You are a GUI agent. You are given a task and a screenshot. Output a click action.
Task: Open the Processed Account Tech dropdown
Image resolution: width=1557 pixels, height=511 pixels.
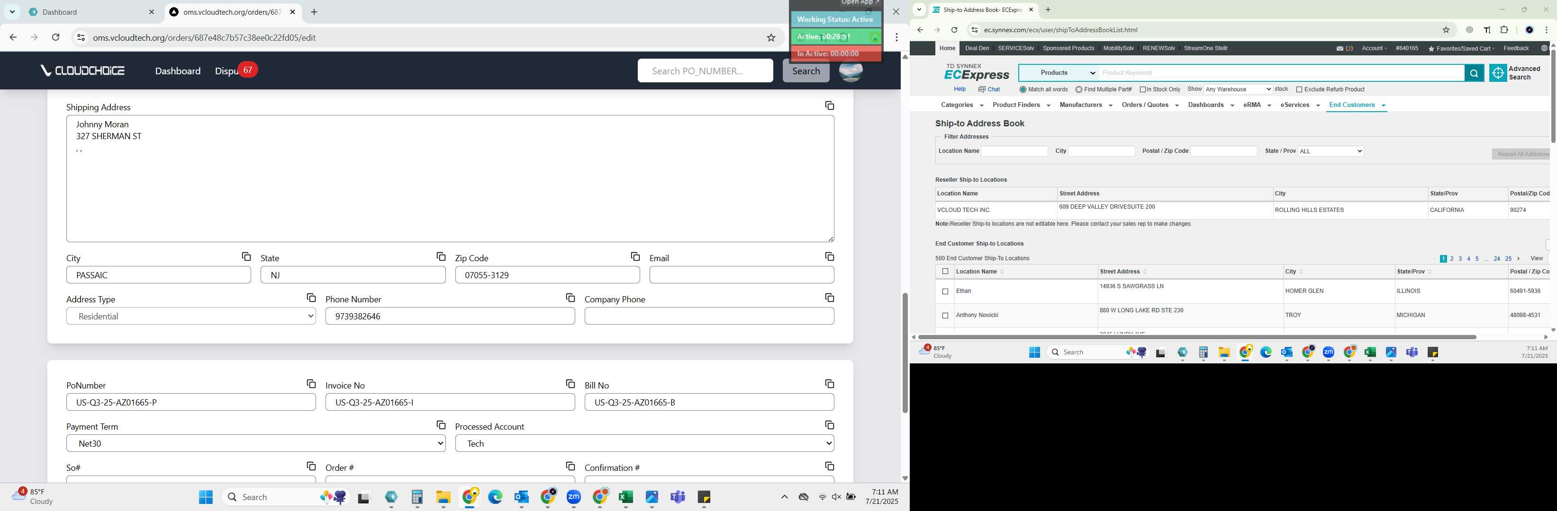644,443
